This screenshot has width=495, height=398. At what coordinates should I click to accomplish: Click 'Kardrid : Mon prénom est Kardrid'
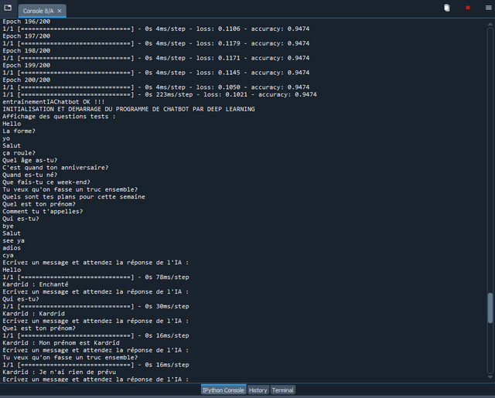coord(61,343)
